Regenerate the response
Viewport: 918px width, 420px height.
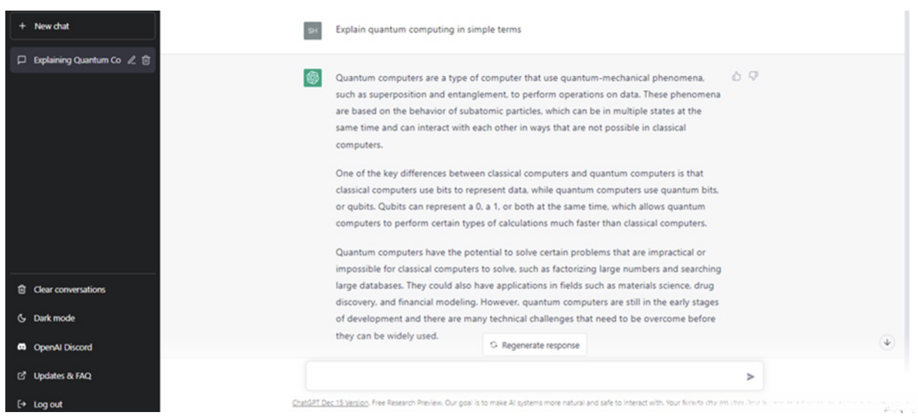point(535,344)
